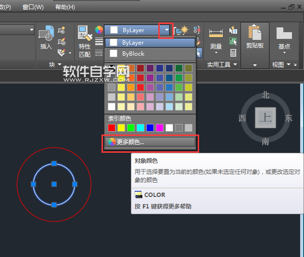Pick the dark gray index color swatch
This screenshot has width=304, height=257.
pos(179,128)
